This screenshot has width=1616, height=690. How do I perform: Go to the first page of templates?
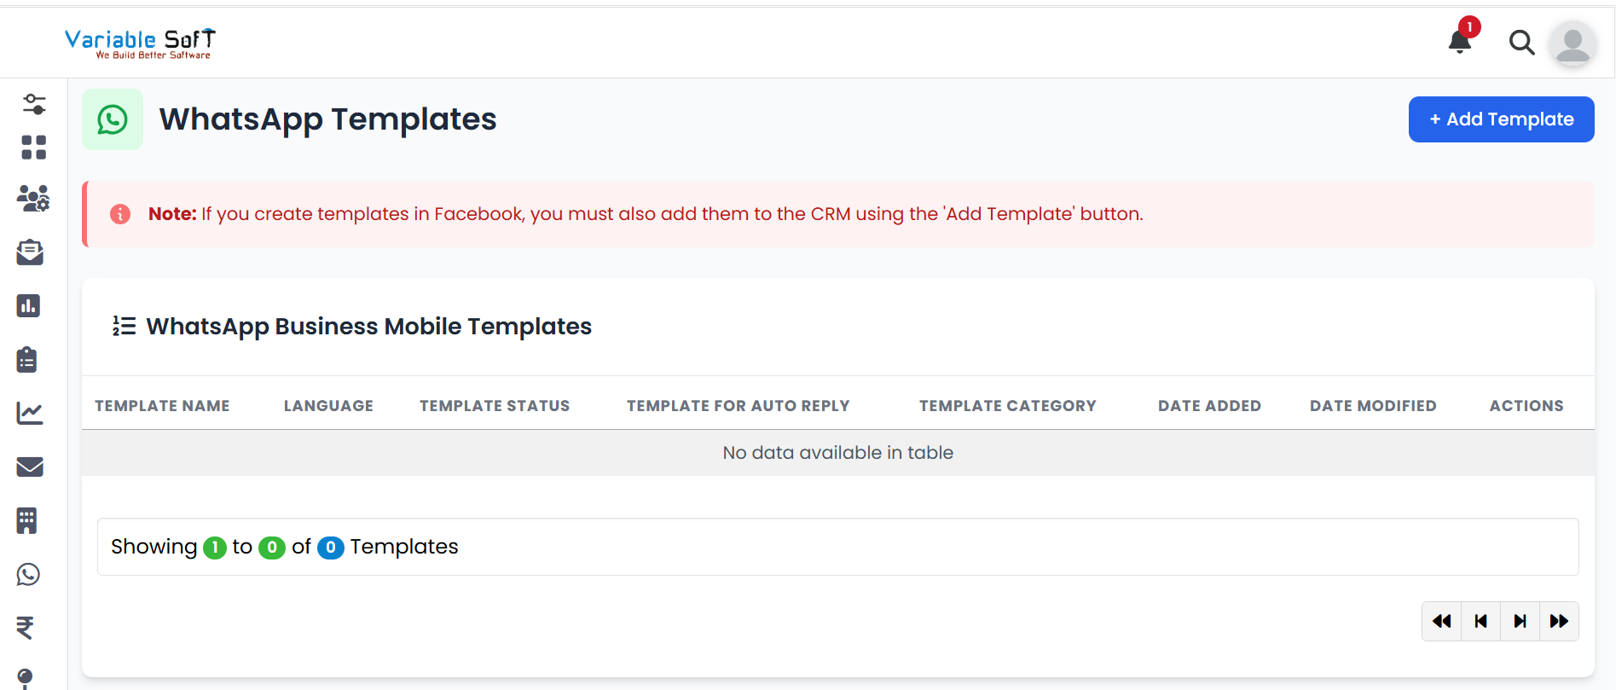pos(1441,621)
